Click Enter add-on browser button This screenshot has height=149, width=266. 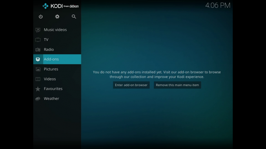pos(131,85)
